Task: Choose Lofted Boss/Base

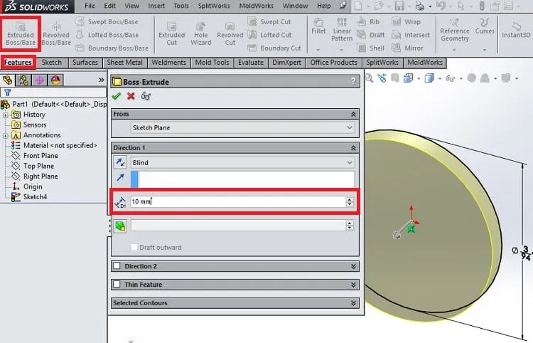Action: (x=107, y=35)
